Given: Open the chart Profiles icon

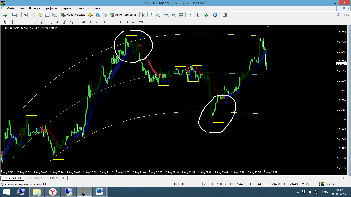Looking at the screenshot, I should 14,15.
